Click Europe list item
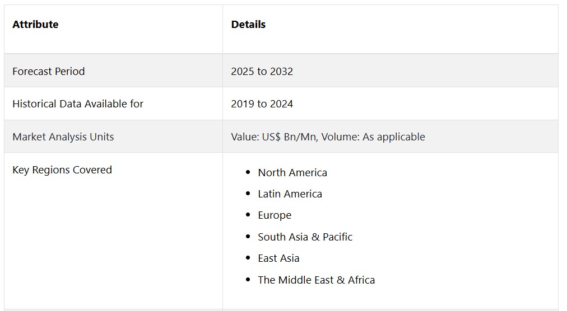This screenshot has height=311, width=567. pyautogui.click(x=275, y=215)
